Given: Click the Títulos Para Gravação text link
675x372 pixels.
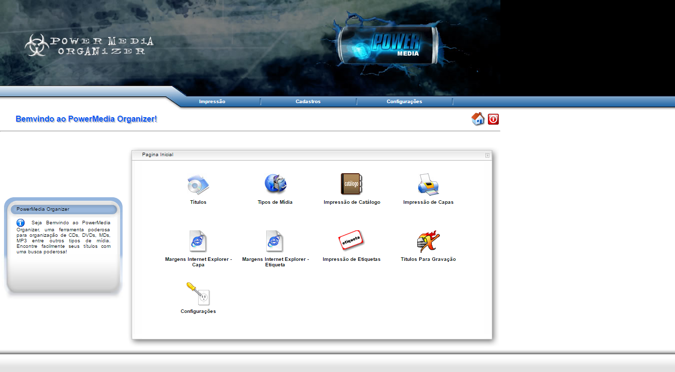Looking at the screenshot, I should coord(428,259).
